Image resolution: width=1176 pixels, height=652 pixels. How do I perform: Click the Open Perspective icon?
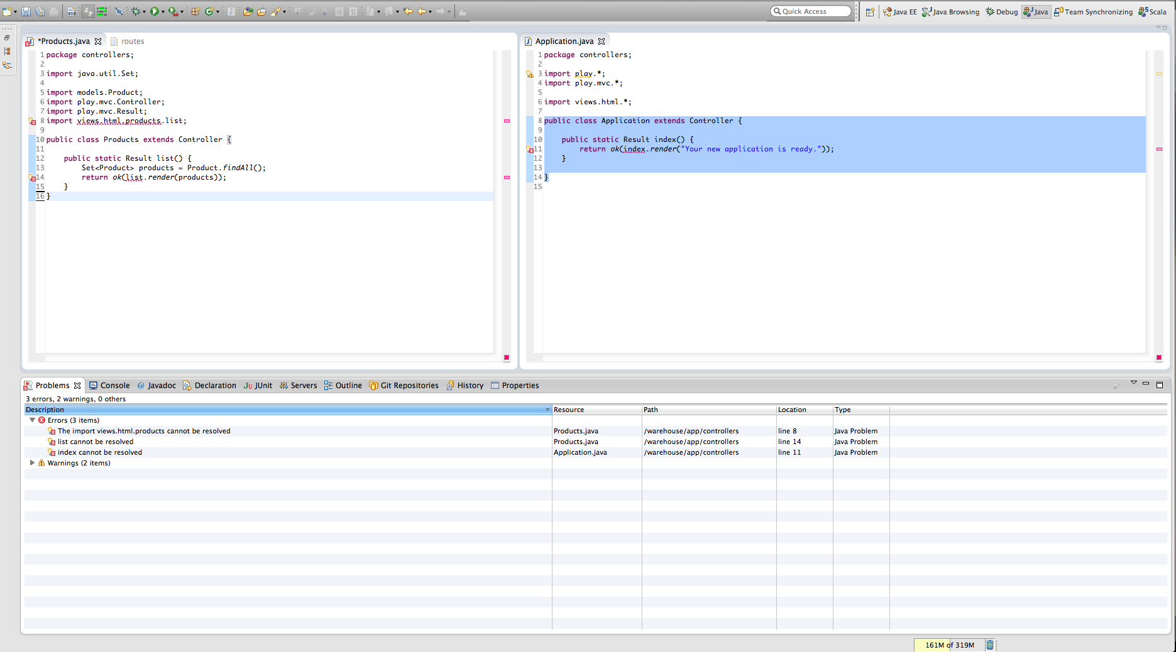coord(870,12)
